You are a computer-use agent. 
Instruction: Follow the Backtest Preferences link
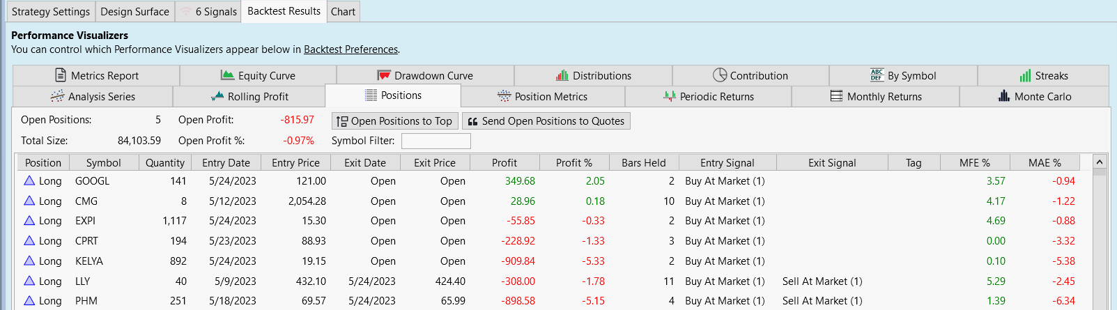tap(350, 49)
